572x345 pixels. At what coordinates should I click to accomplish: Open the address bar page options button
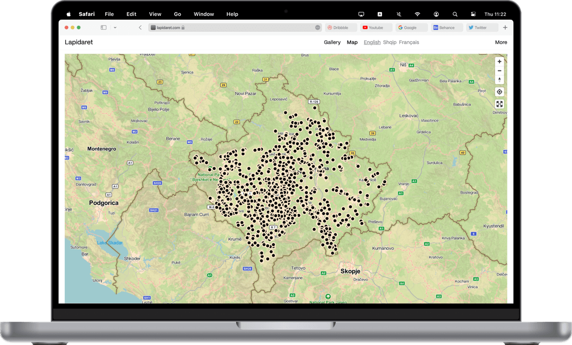[318, 28]
